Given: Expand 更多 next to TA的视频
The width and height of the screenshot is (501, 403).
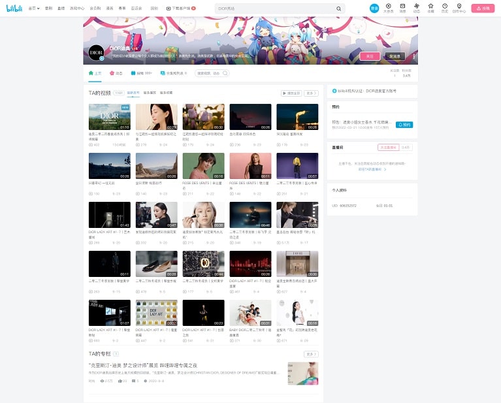Looking at the screenshot, I should [310, 93].
